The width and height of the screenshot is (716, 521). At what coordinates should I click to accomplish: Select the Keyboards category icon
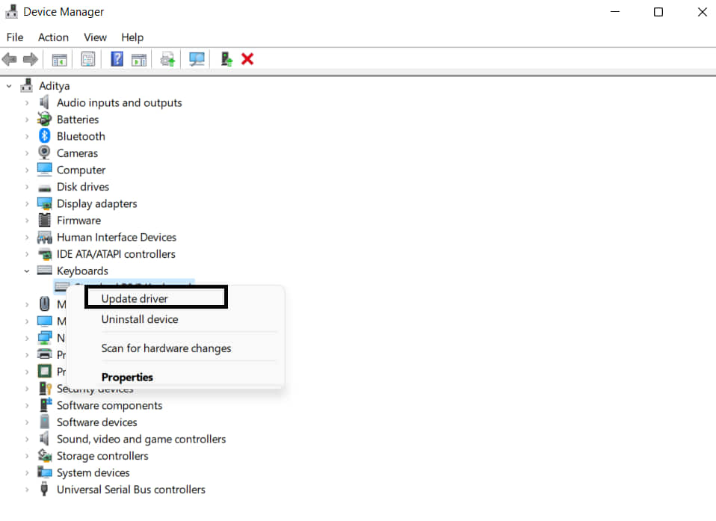pyautogui.click(x=44, y=271)
